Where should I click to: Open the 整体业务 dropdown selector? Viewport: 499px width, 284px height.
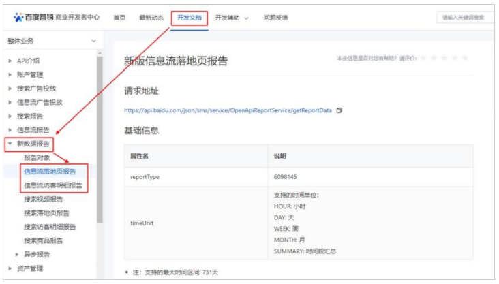(x=52, y=41)
